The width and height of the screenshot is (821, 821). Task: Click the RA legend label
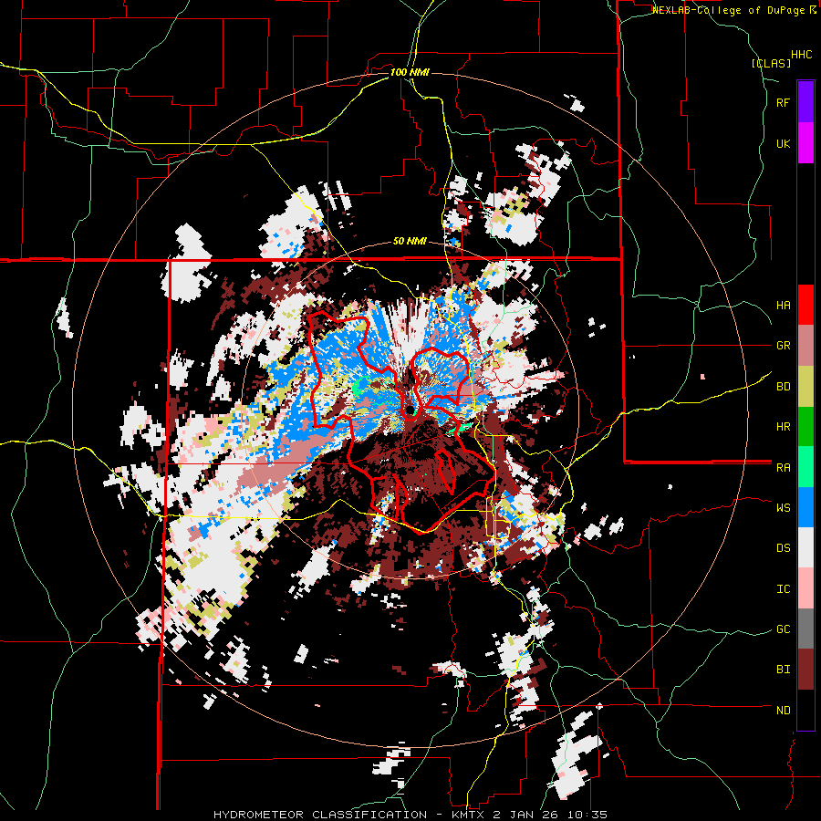tap(783, 468)
